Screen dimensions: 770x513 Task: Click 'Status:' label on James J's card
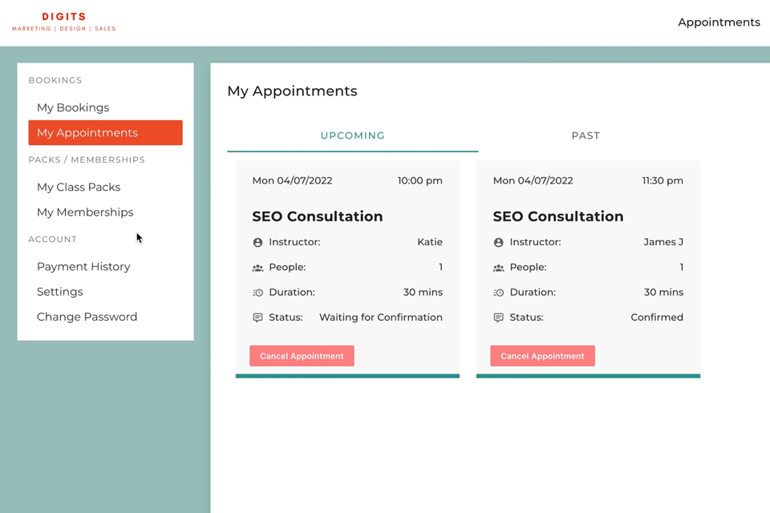coord(526,317)
